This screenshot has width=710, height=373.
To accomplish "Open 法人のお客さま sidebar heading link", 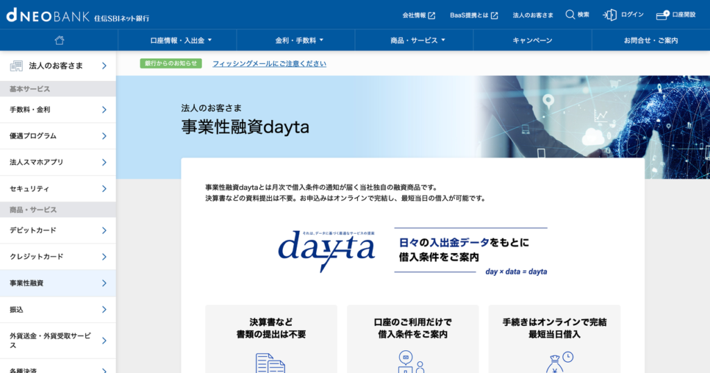I will (58, 66).
